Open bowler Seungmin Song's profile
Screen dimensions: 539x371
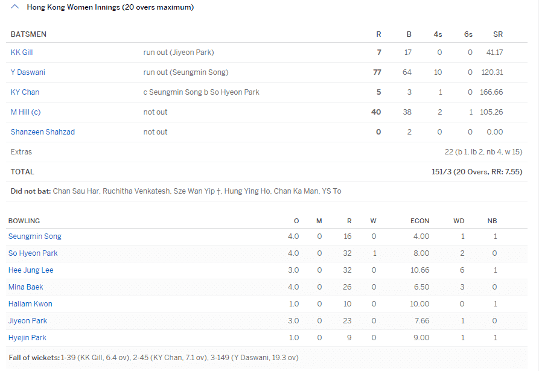tap(35, 236)
